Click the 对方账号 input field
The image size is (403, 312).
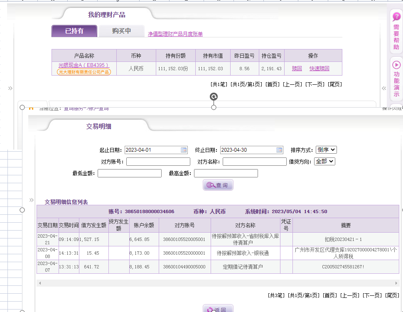pyautogui.click(x=158, y=162)
